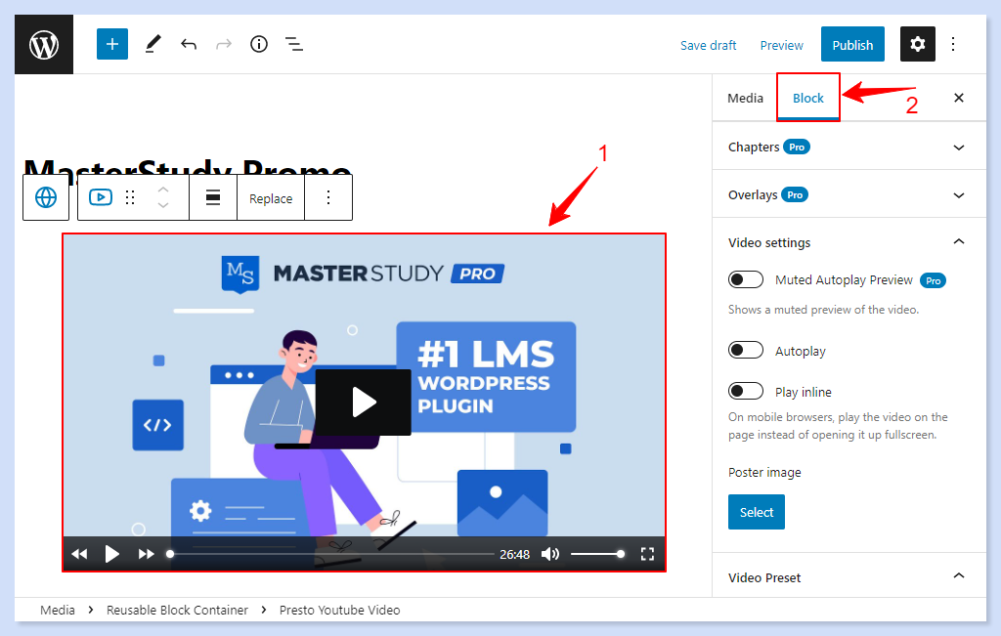Viewport: 1001px width, 636px height.
Task: Enable Muted Autoplay Preview toggle
Action: [x=746, y=280]
